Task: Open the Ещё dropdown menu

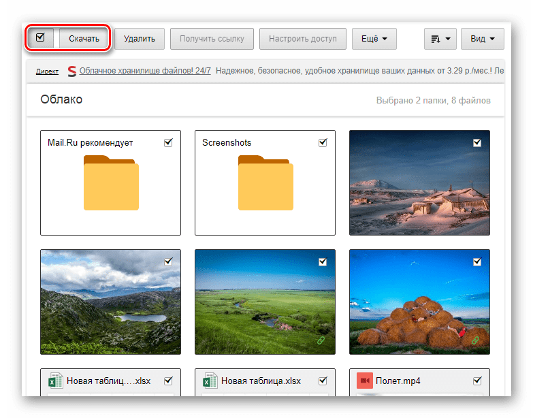Action: tap(374, 39)
